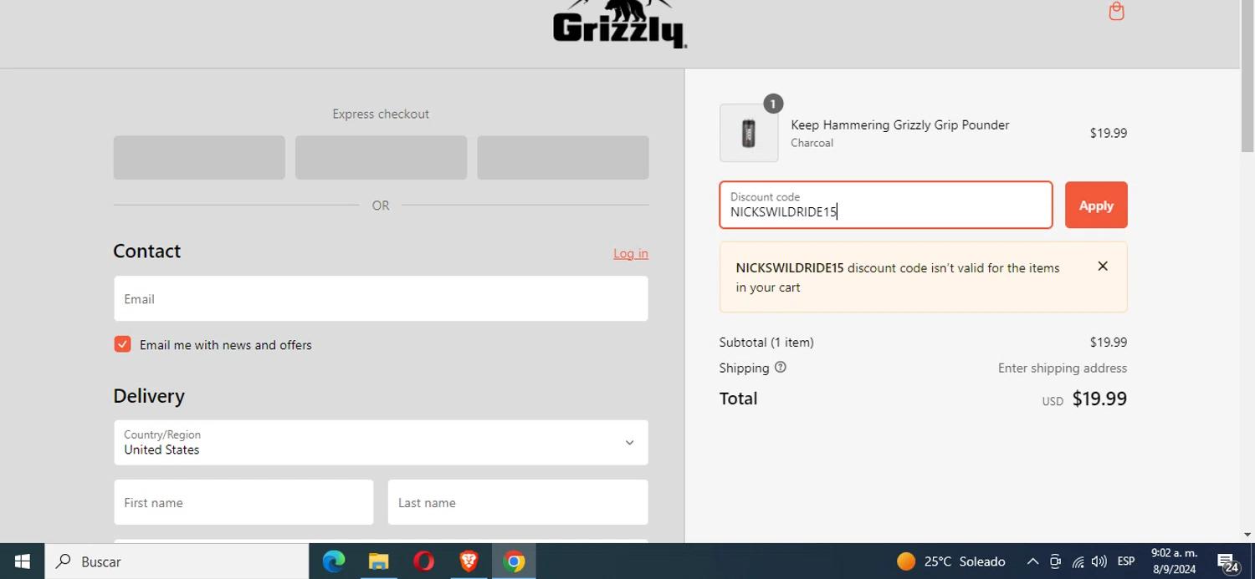
Task: Focus the Email input field
Action: point(381,298)
